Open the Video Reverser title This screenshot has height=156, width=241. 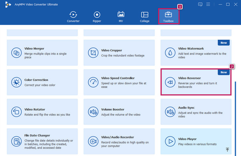pyautogui.click(x=189, y=78)
